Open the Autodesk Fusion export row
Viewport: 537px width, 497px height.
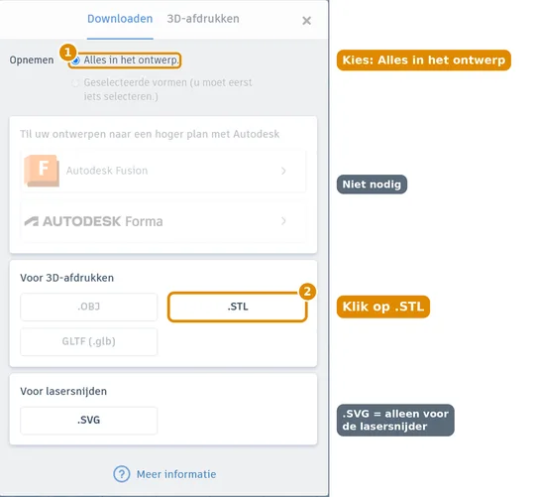[x=163, y=171]
